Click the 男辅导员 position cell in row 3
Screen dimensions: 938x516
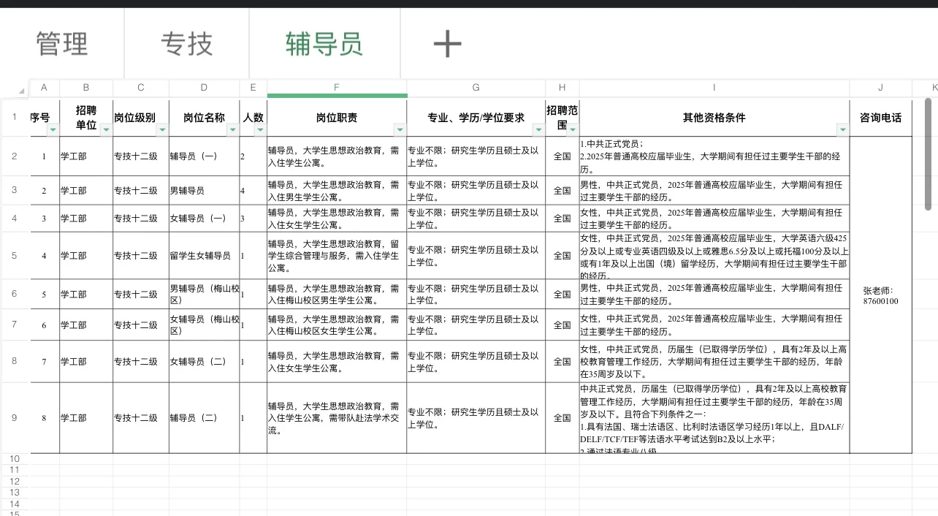[x=205, y=190]
